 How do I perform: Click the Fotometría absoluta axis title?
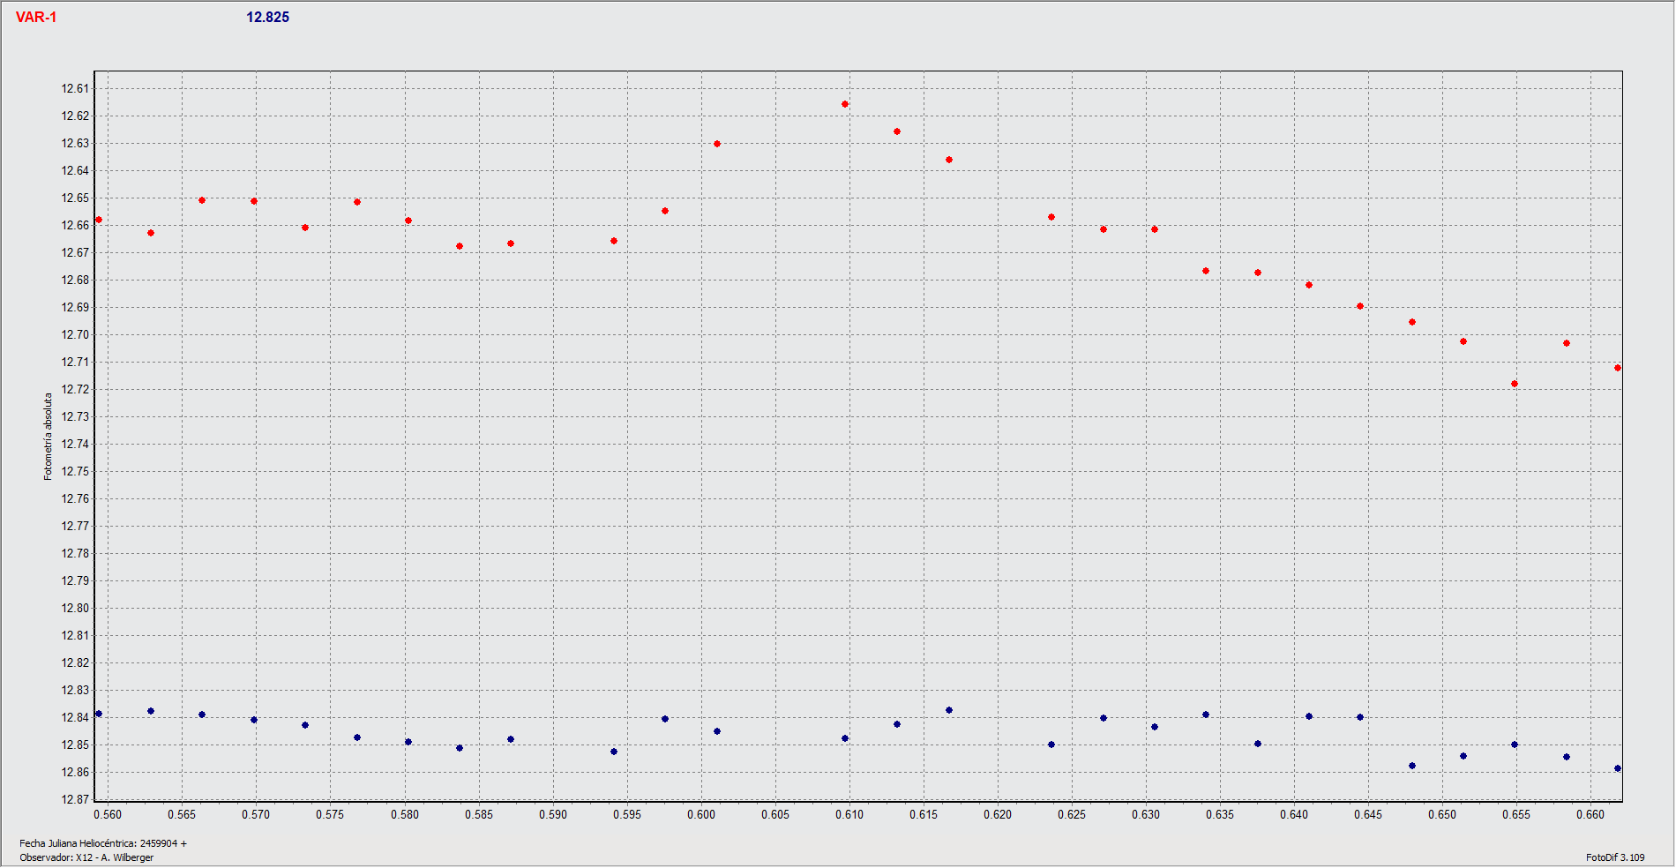tap(49, 437)
